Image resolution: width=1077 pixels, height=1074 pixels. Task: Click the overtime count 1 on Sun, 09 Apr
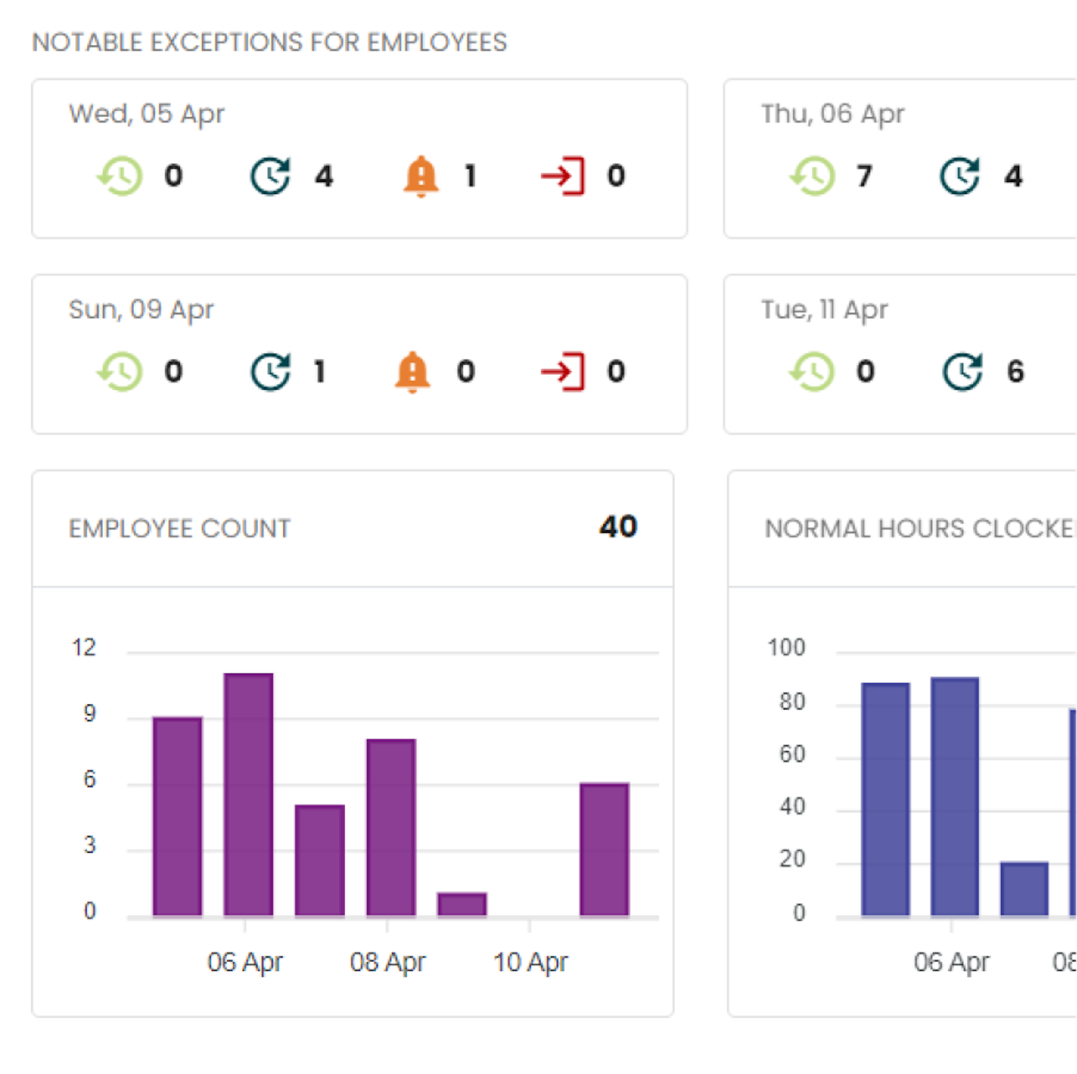319,372
